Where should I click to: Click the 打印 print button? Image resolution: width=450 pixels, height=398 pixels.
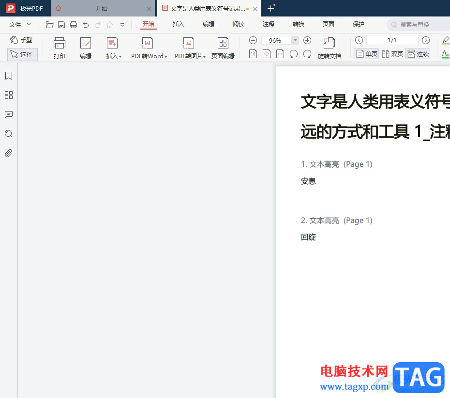60,48
